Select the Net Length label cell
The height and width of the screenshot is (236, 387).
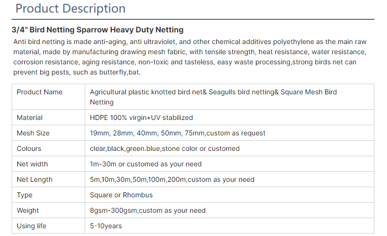click(x=34, y=179)
